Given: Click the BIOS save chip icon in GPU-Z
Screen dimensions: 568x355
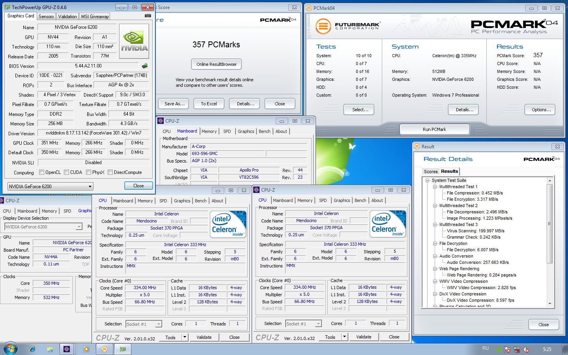Looking at the screenshot, I should pos(145,66).
